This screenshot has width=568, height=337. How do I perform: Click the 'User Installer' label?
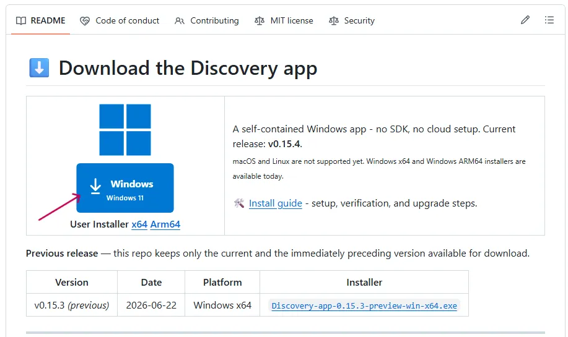point(99,224)
